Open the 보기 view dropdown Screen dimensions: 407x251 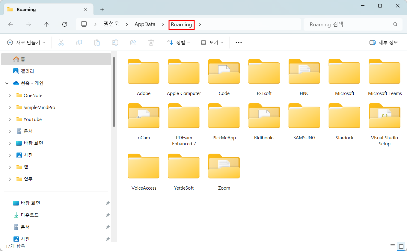click(x=212, y=43)
